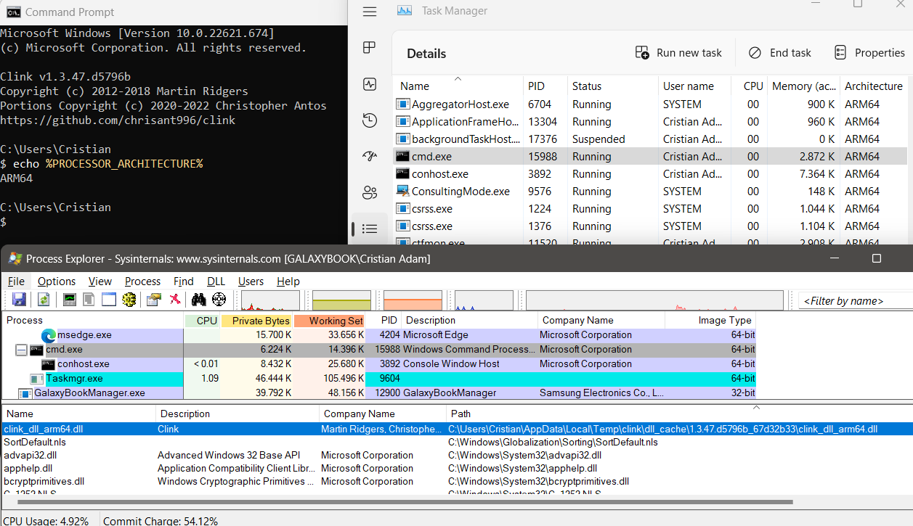913x526 pixels.
Task: Select the crosshair Find Window's Process icon
Action: click(219, 299)
